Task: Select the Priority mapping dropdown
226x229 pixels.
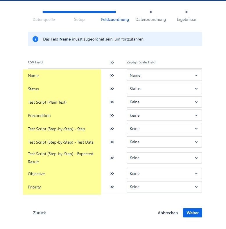Action: (164, 187)
